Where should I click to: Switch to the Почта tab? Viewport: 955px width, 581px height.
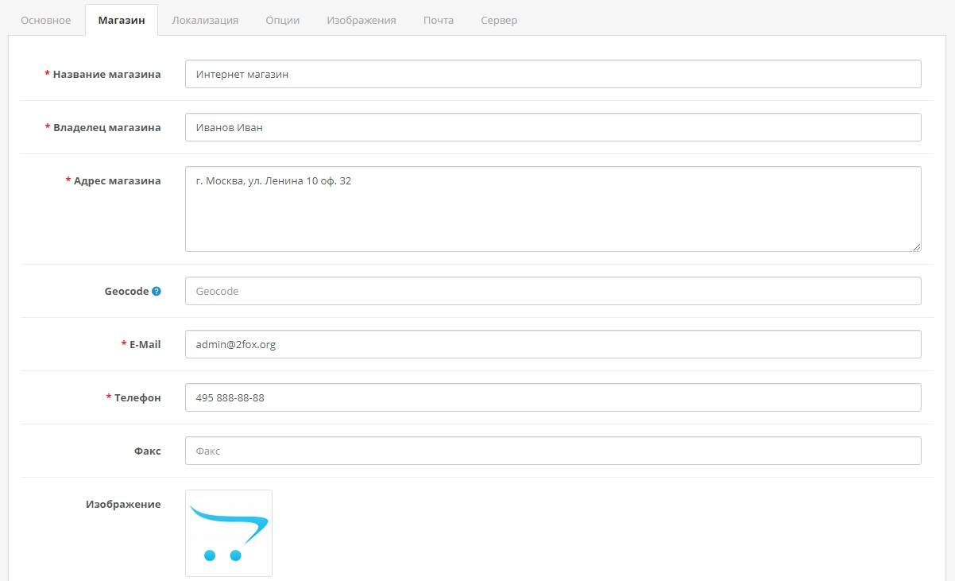(x=439, y=20)
